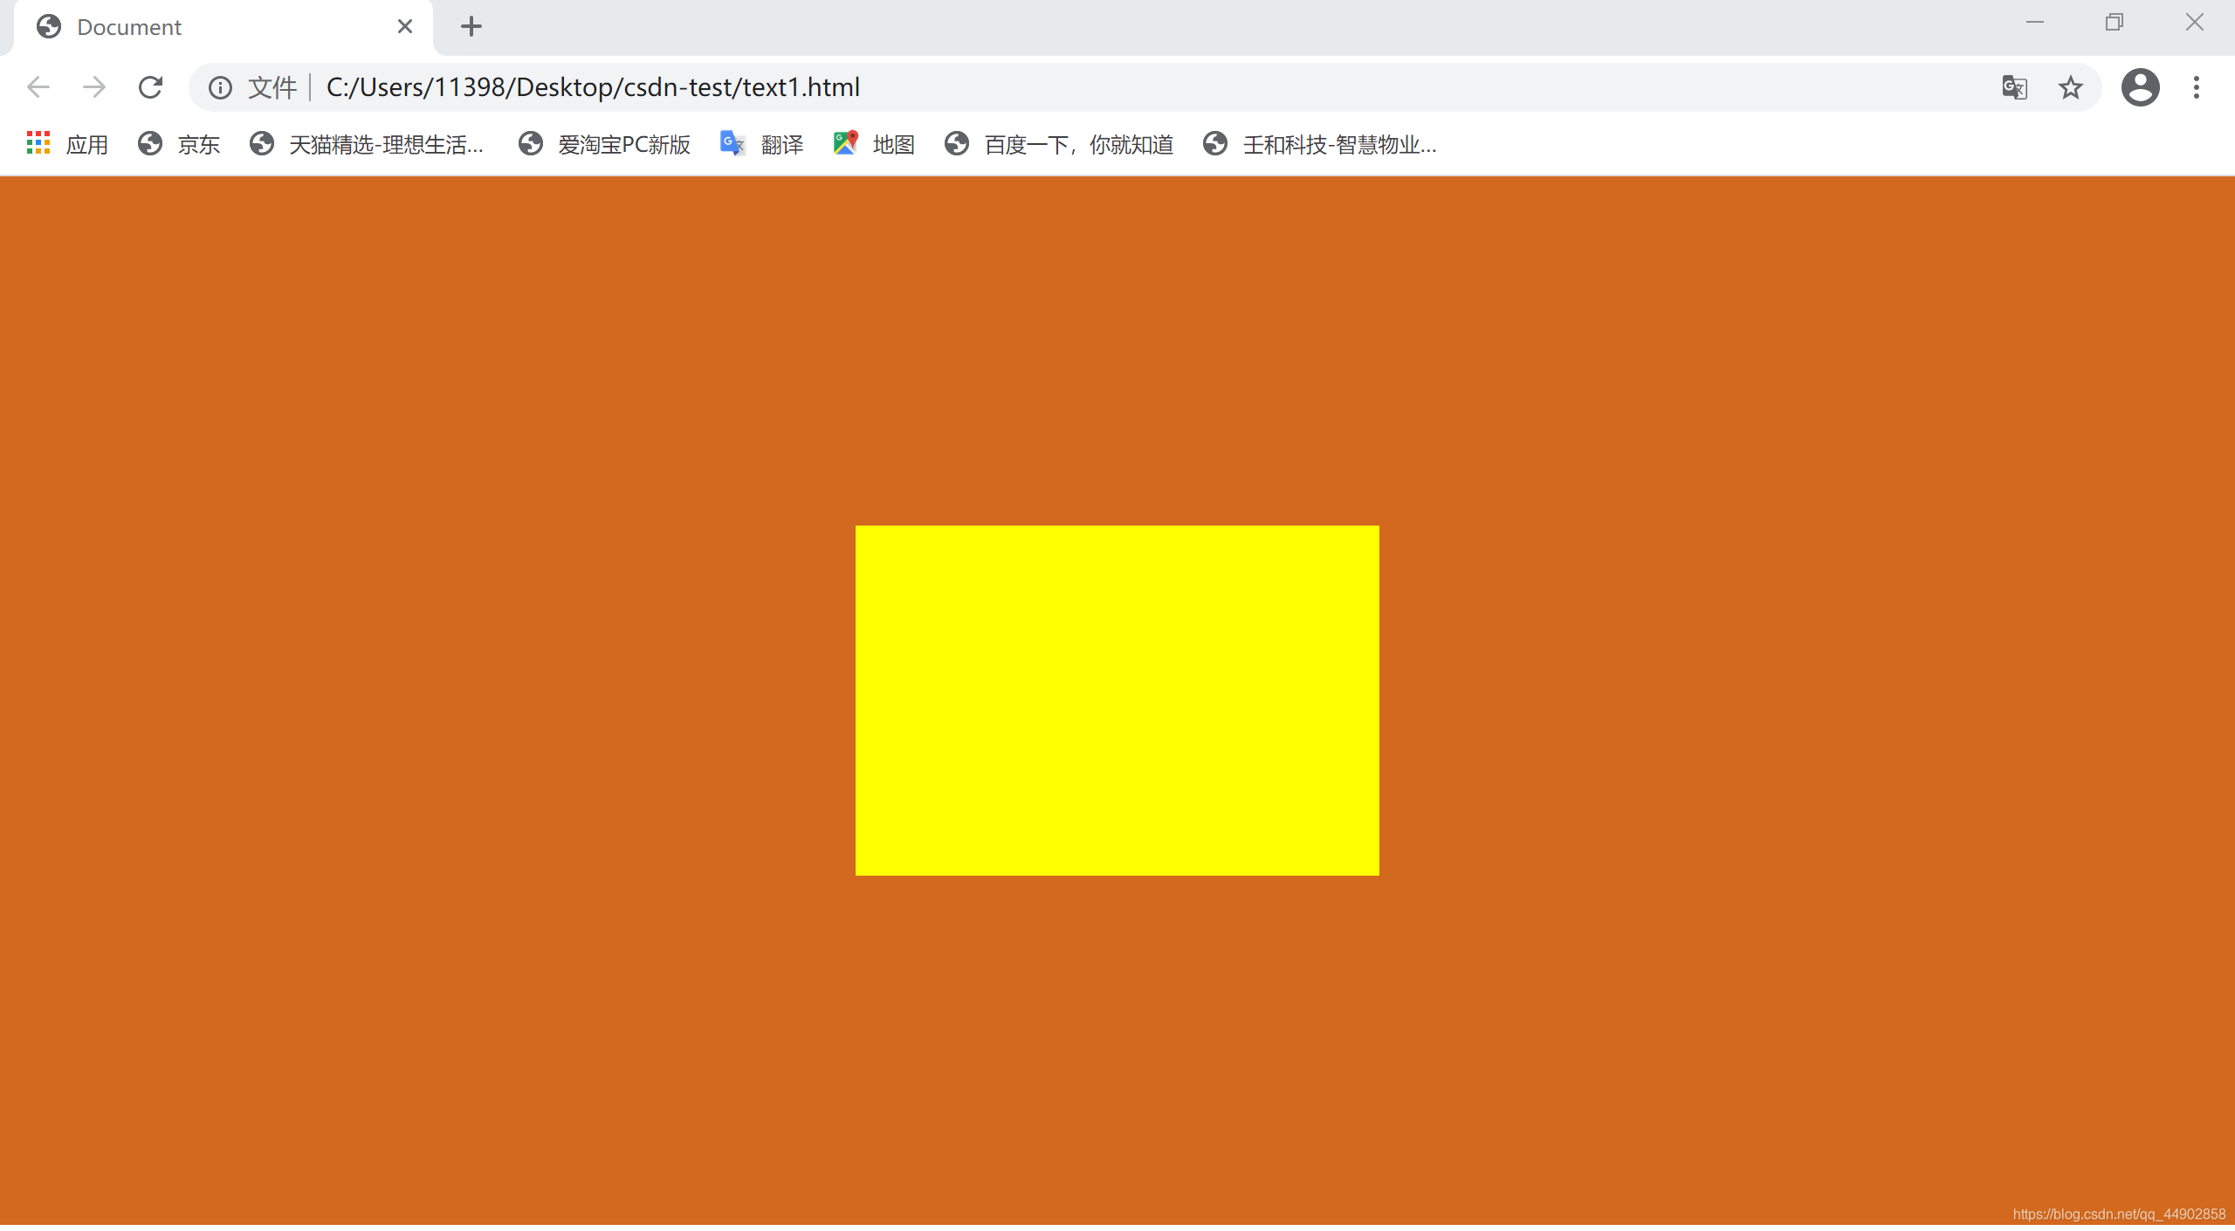
Task: Open Chrome's three-dot menu
Action: pos(2197,87)
